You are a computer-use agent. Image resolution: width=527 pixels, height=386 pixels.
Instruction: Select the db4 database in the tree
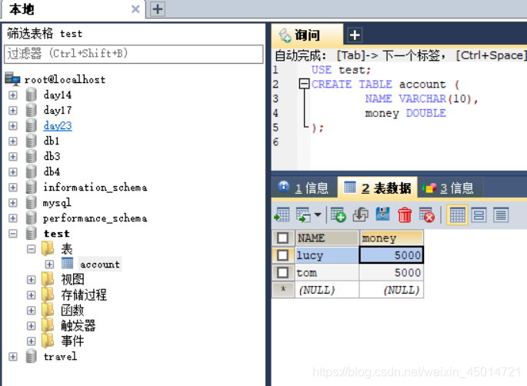click(52, 171)
